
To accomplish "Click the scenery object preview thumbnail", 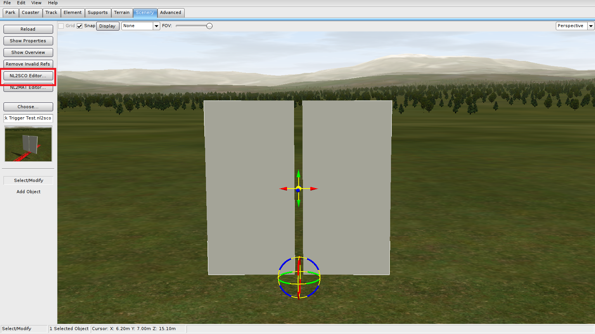I will point(28,144).
